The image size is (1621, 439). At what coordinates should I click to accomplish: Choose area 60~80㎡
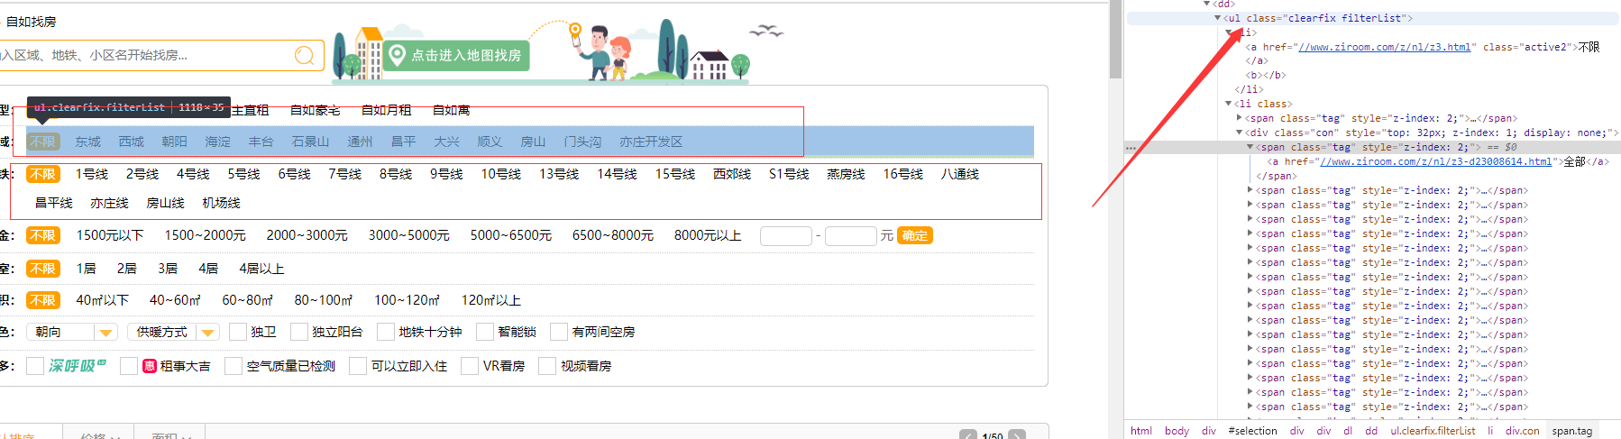[x=248, y=300]
